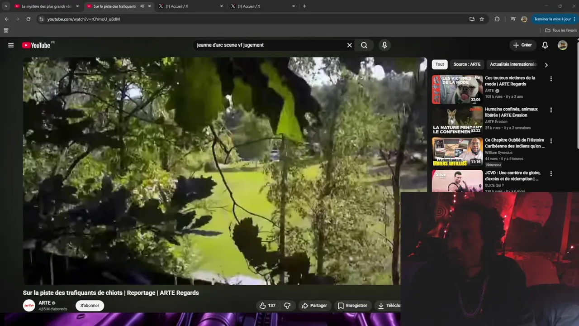Submit the search with magnifier button
Viewport: 579px width, 326px height.
(x=364, y=45)
